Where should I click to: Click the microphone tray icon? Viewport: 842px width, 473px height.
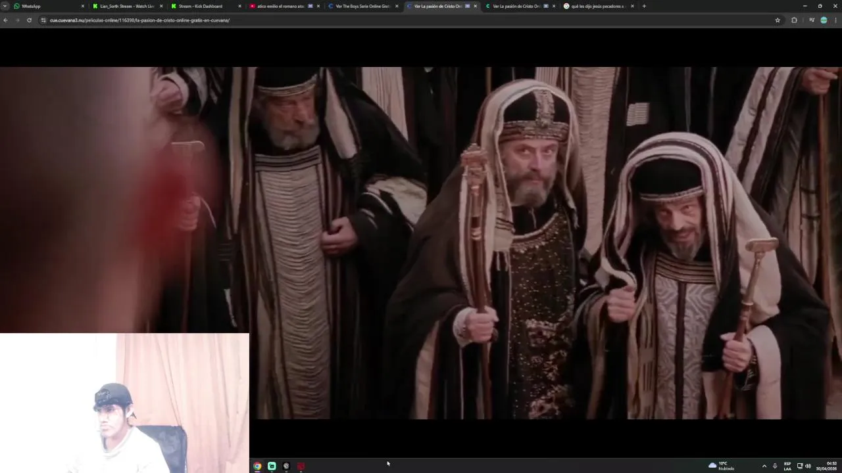[x=775, y=466]
